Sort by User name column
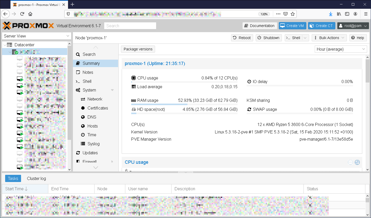 [148, 189]
